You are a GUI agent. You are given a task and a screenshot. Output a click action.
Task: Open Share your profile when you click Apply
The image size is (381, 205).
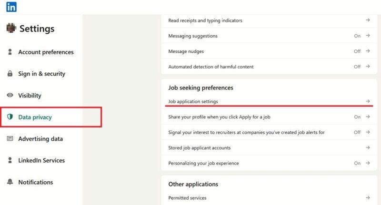pyautogui.click(x=220, y=117)
